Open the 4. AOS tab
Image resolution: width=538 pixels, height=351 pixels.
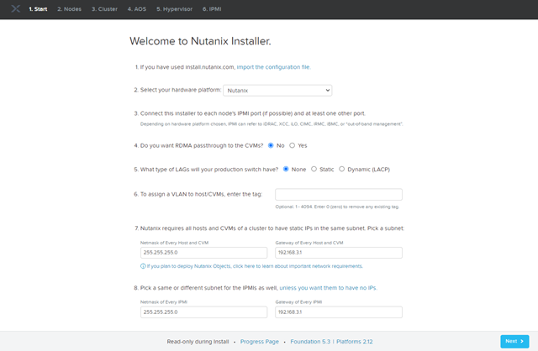(136, 8)
